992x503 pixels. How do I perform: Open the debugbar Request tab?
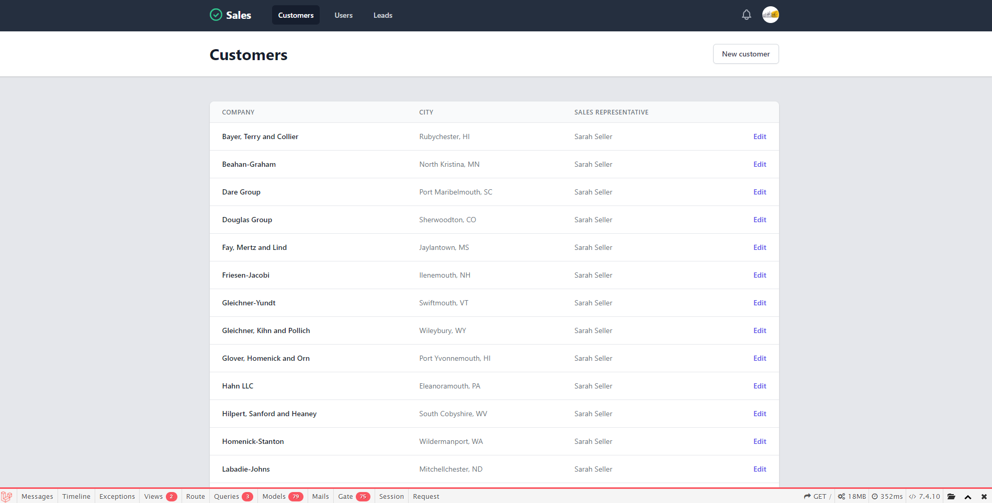tap(426, 496)
